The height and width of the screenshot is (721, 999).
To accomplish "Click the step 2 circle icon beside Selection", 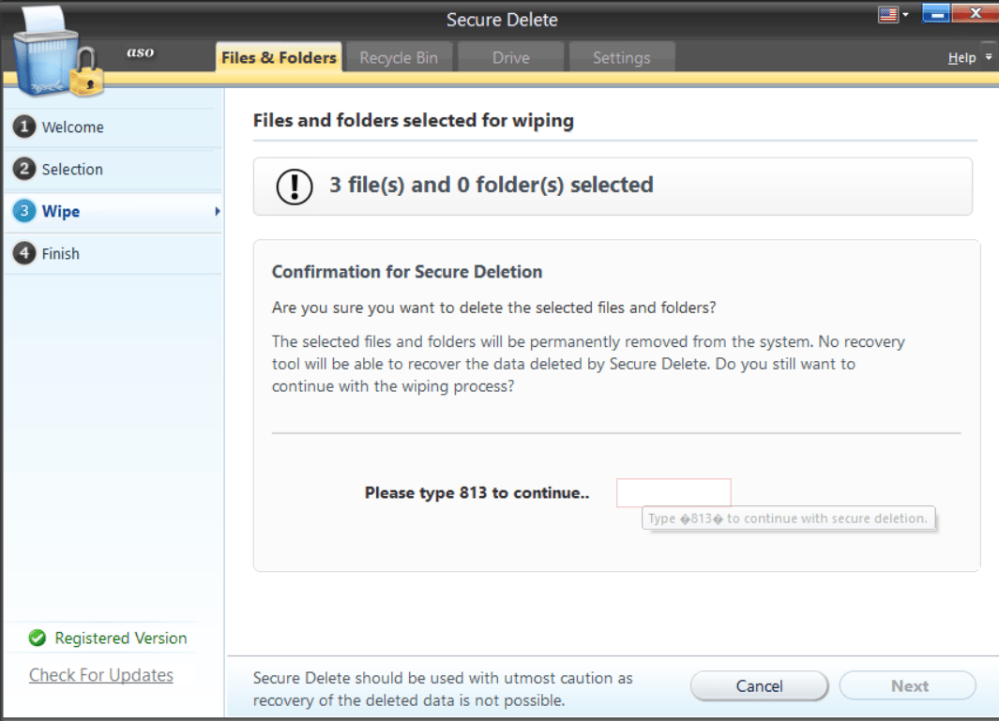I will [x=23, y=169].
